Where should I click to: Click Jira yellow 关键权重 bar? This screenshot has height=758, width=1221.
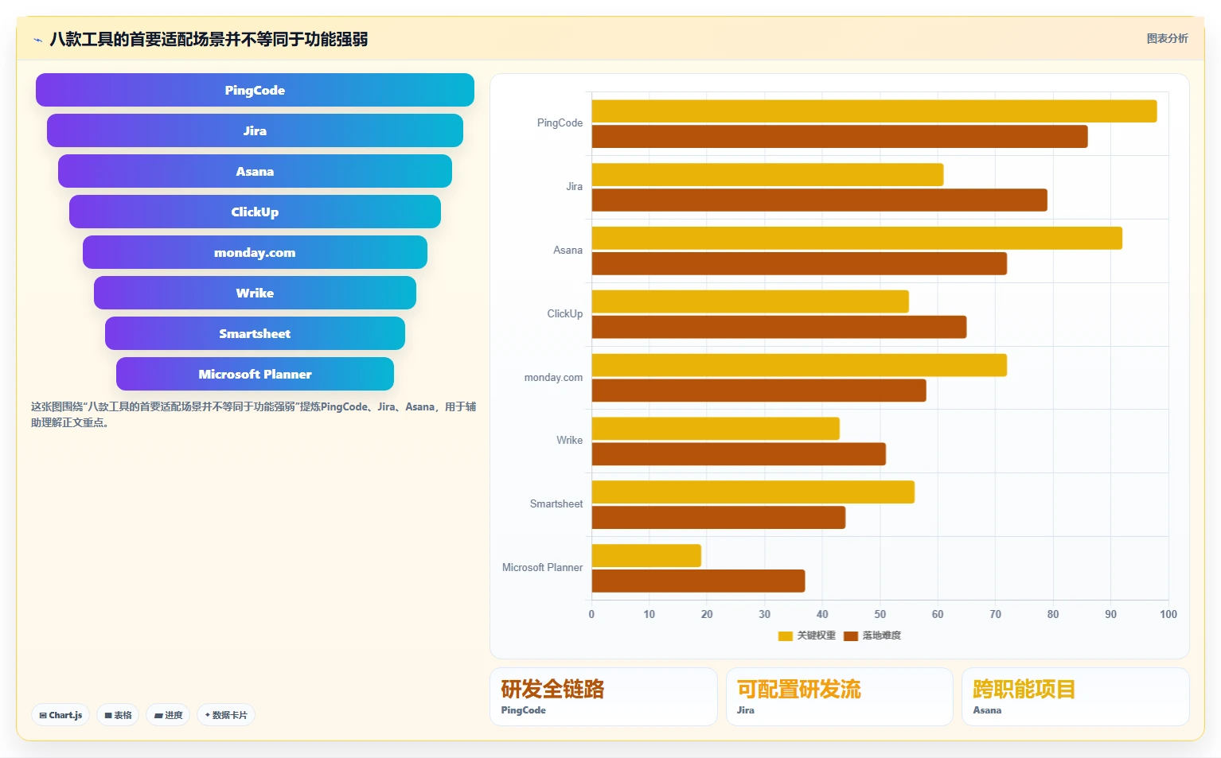click(767, 175)
